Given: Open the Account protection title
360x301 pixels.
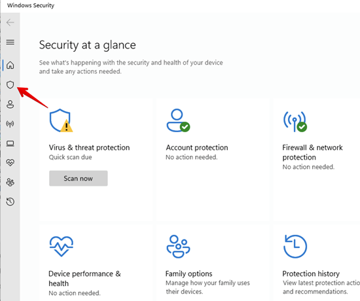Looking at the screenshot, I should tap(197, 147).
